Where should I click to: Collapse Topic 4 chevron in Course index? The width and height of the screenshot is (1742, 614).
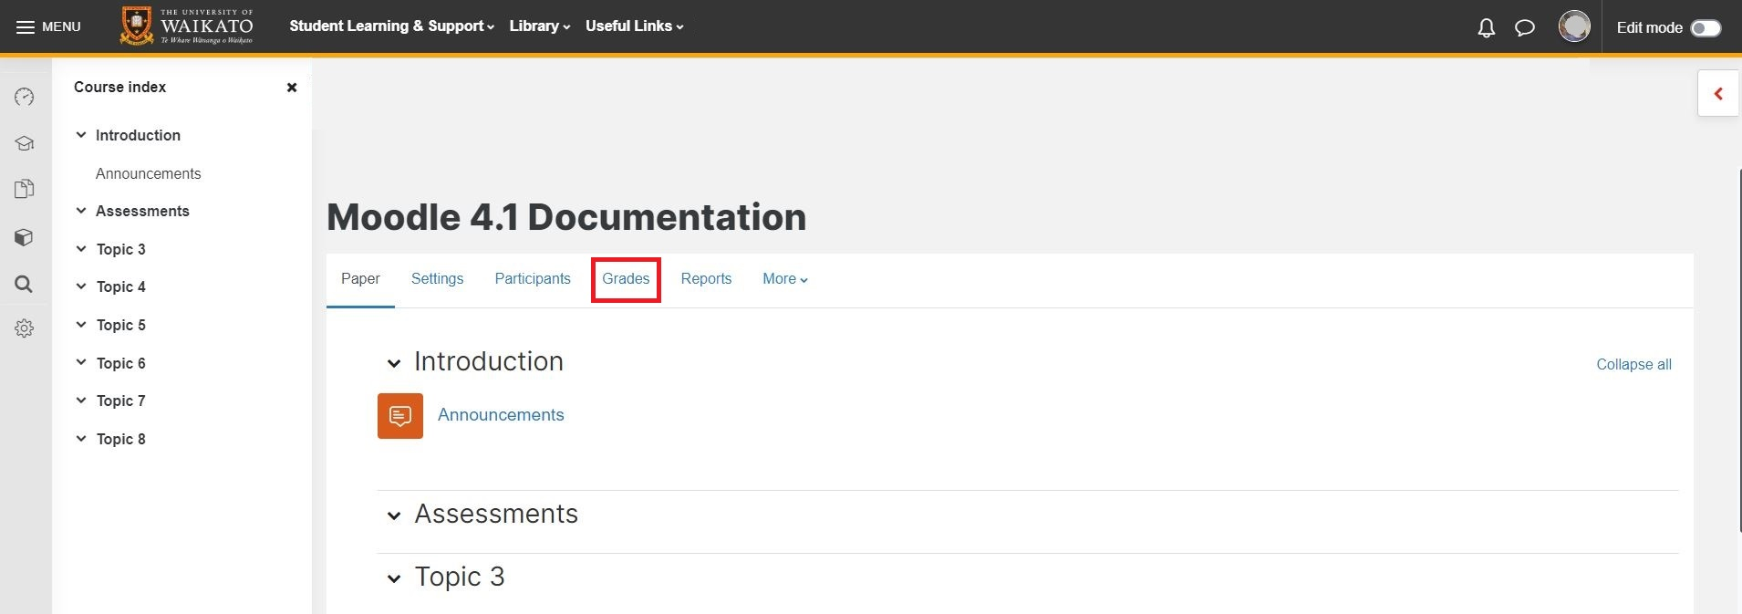pos(81,286)
